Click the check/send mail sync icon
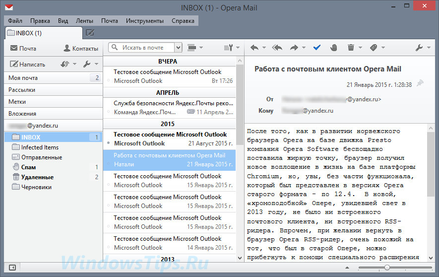 pyautogui.click(x=64, y=64)
